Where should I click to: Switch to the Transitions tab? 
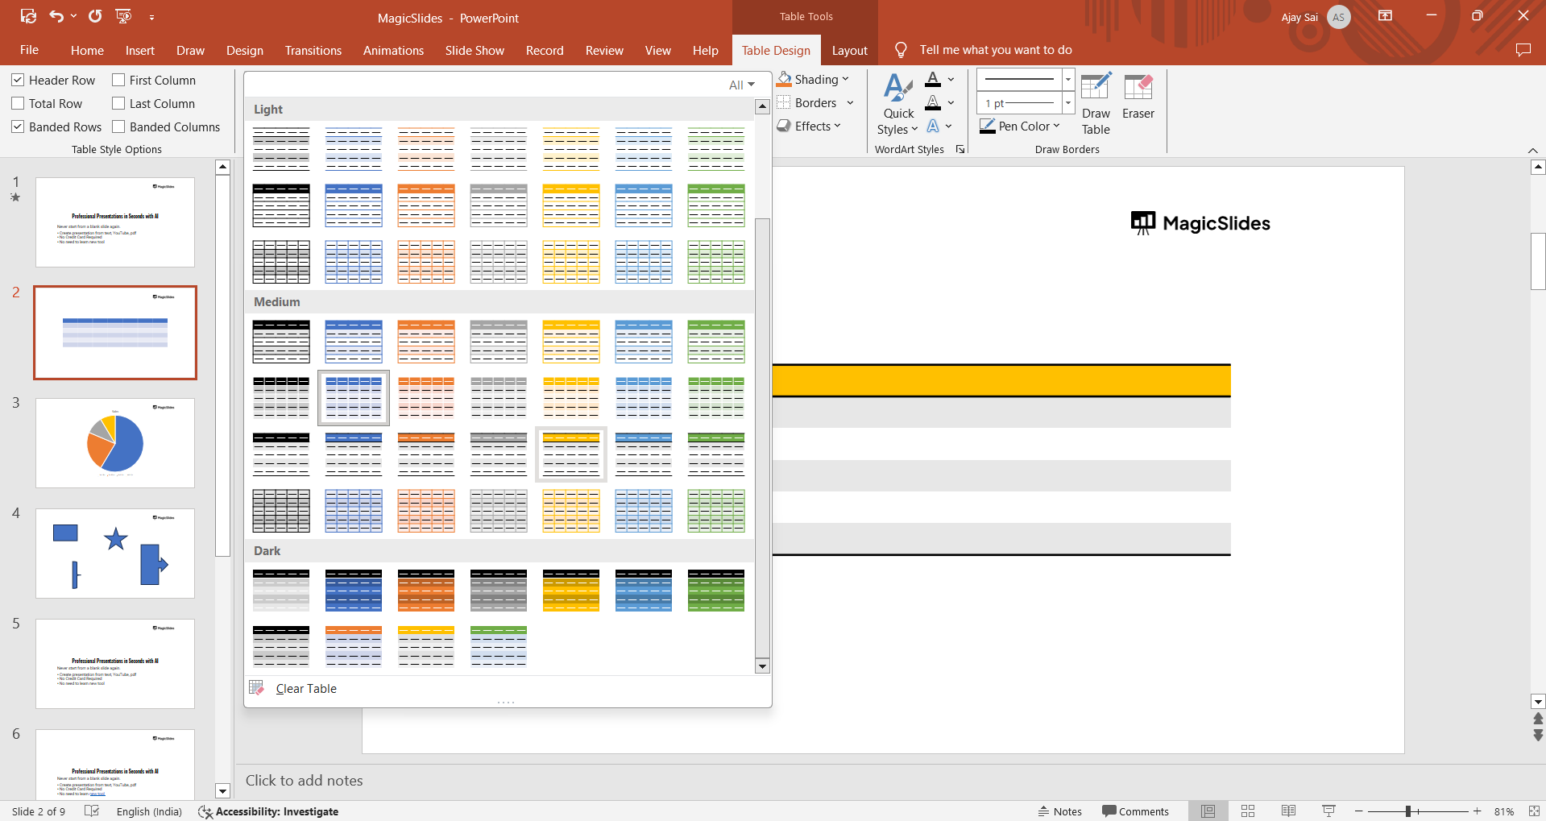point(313,51)
